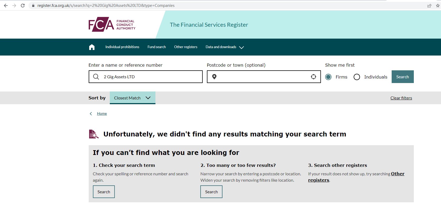Screen dimensions: 441x211
Task: Click the FCA logo
Action: (112, 25)
